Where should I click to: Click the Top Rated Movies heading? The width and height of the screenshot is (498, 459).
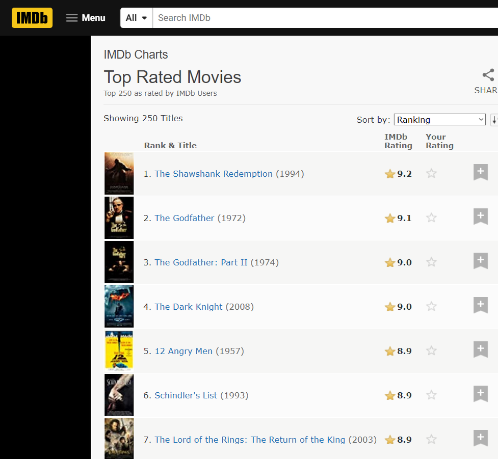pos(172,77)
